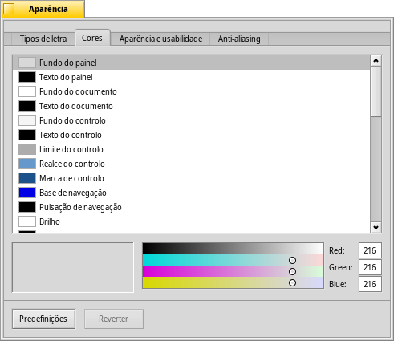Select the Cores tab

[92, 38]
